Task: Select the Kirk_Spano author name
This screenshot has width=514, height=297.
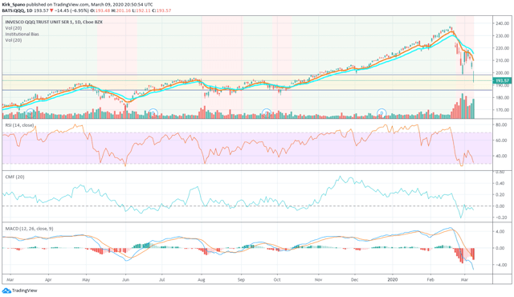Action: (14, 5)
